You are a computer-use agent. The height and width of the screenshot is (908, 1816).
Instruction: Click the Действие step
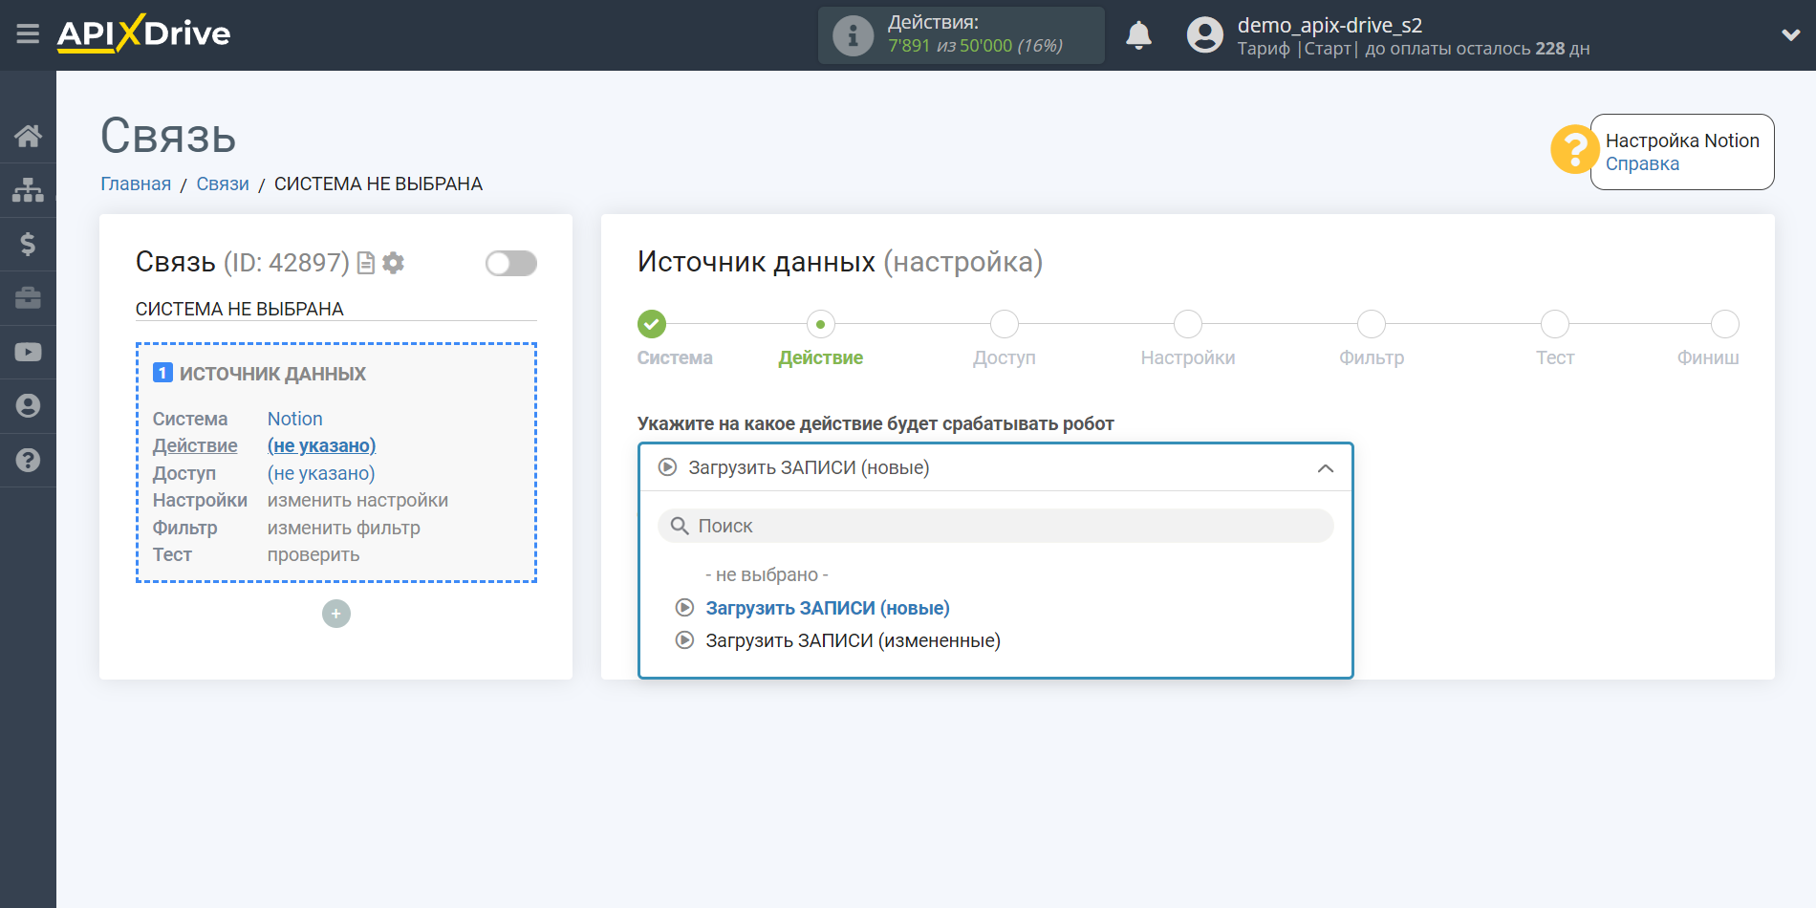pos(820,324)
